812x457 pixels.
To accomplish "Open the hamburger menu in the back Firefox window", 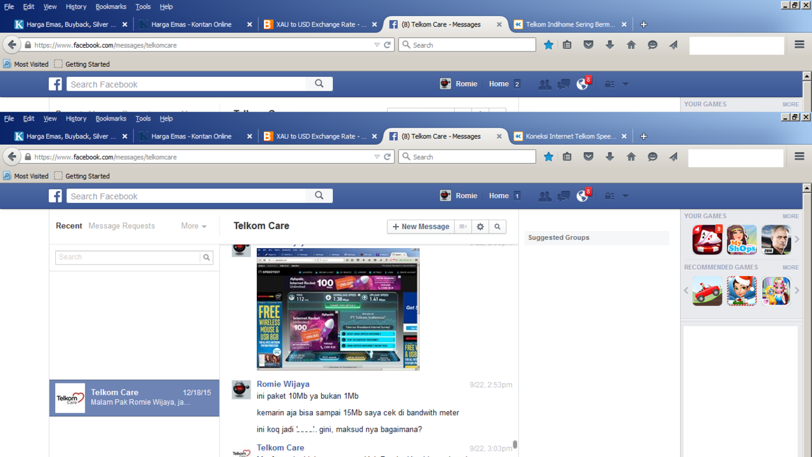I will 799,44.
